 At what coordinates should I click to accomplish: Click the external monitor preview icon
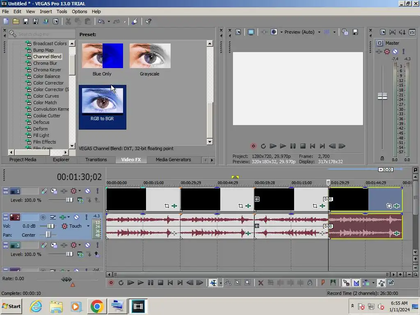tap(251, 32)
